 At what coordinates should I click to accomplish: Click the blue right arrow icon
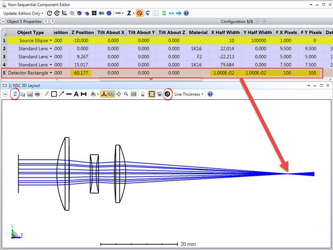coord(179,14)
